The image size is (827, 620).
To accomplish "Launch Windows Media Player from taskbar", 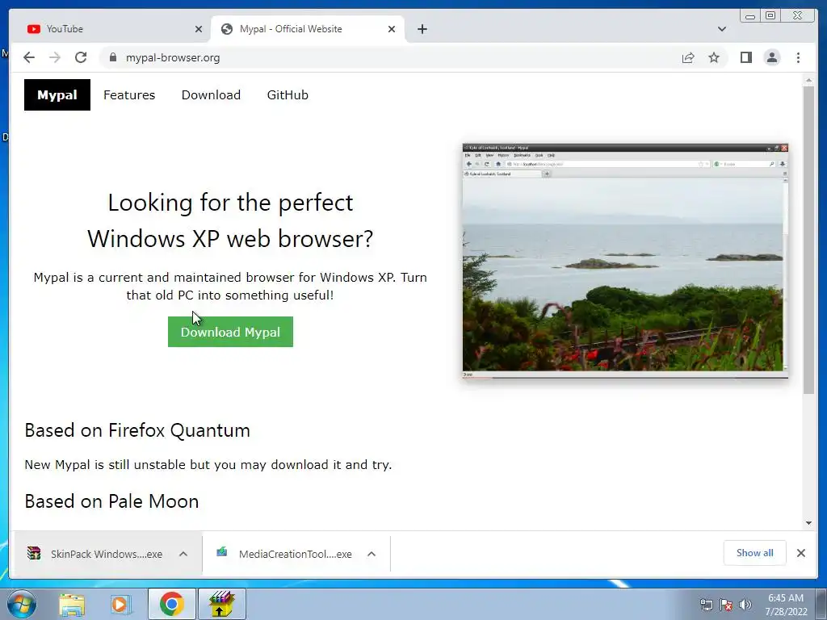I will [x=121, y=604].
